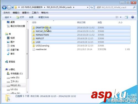The width and height of the screenshot is (138, 104).
Task: Click the change view icon
Action: pos(117,17)
